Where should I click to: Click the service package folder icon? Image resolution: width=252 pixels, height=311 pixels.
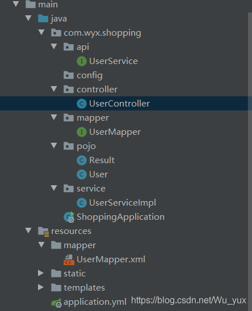pos(69,189)
